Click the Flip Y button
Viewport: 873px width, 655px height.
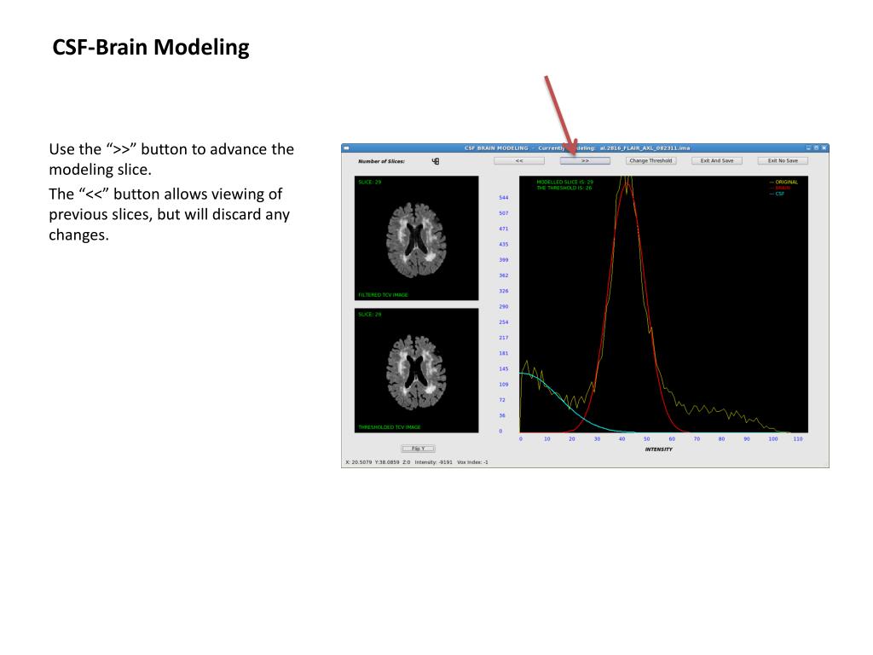point(418,449)
